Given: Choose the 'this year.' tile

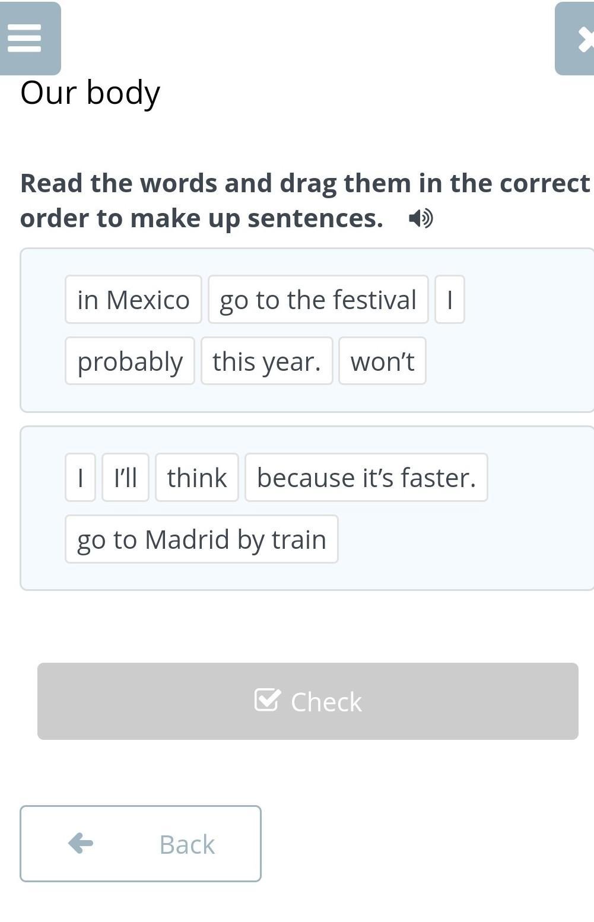Looking at the screenshot, I should pos(267,361).
